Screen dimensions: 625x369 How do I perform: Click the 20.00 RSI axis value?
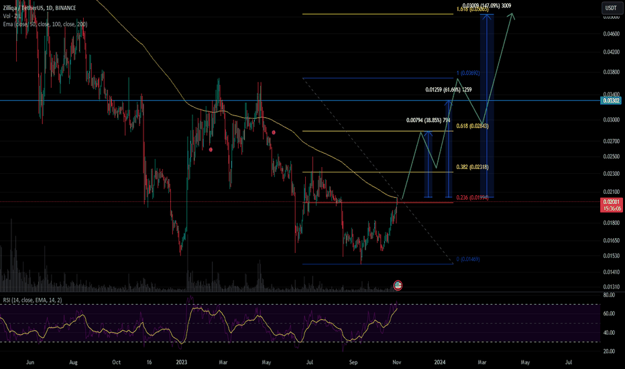pyautogui.click(x=609, y=352)
